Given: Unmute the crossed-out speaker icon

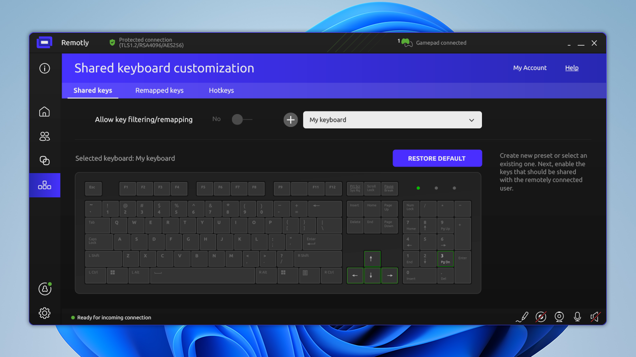Looking at the screenshot, I should click(595, 317).
